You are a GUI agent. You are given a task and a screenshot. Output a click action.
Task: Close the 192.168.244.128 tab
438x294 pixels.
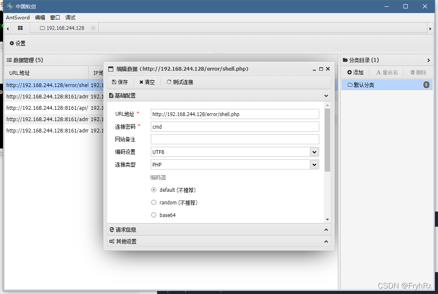tap(93, 28)
